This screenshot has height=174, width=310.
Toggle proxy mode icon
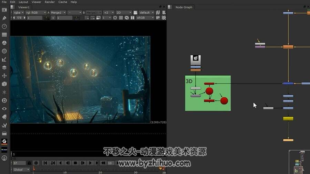tap(98, 18)
